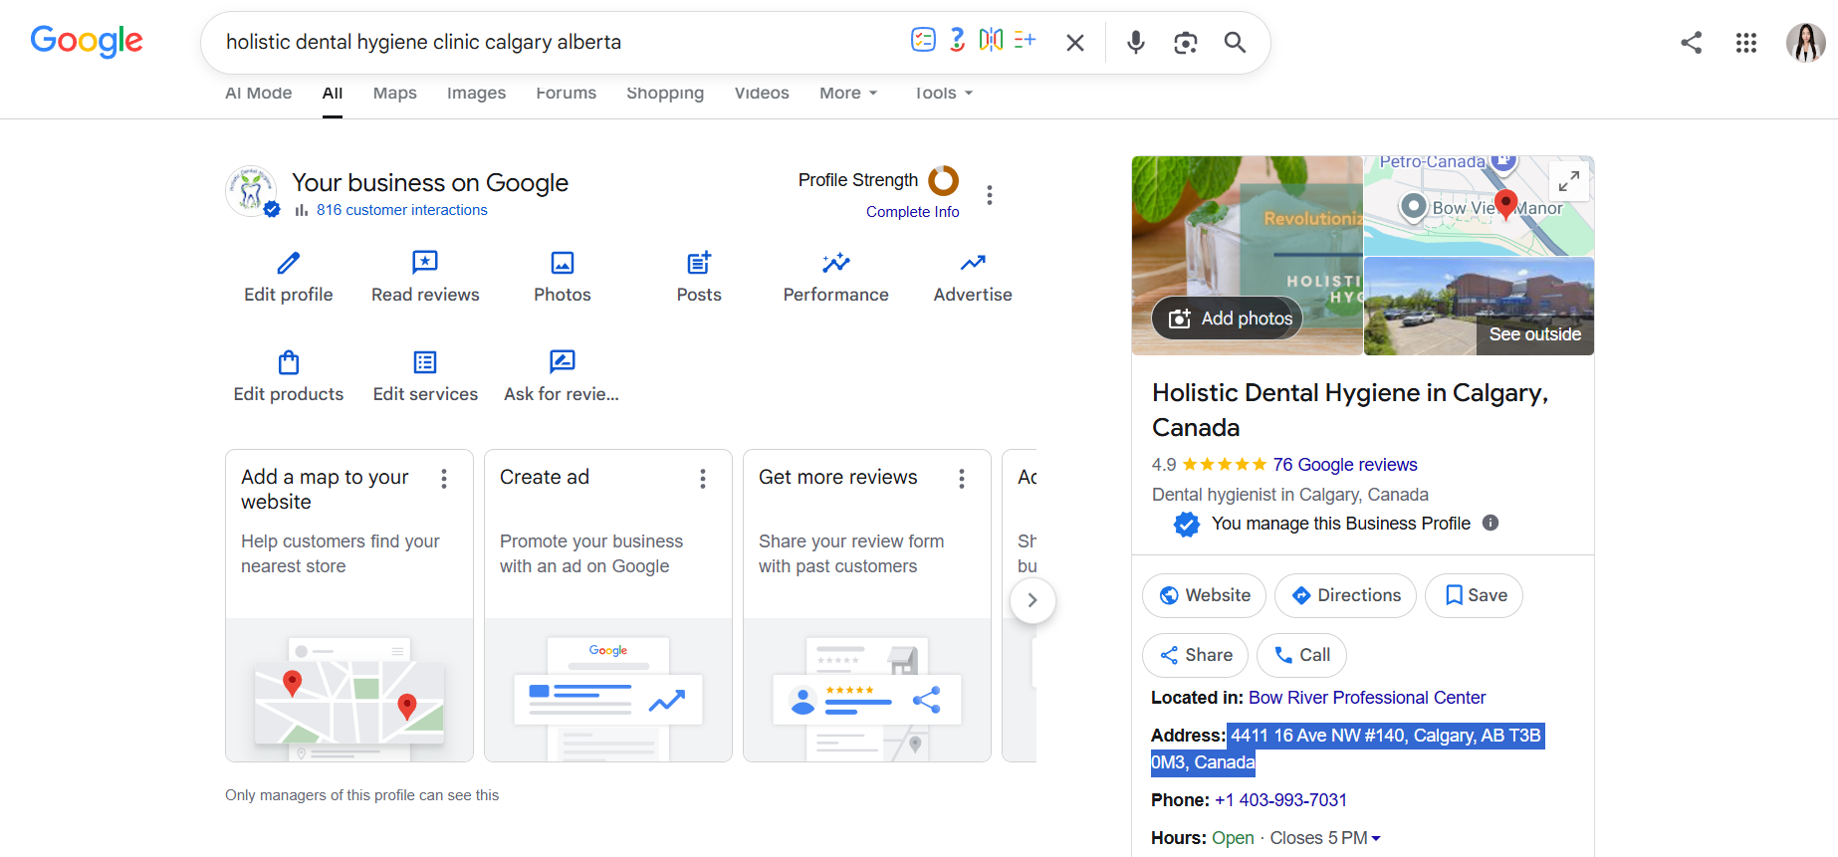Click the Advertise icon
1838x857 pixels.
point(973,263)
